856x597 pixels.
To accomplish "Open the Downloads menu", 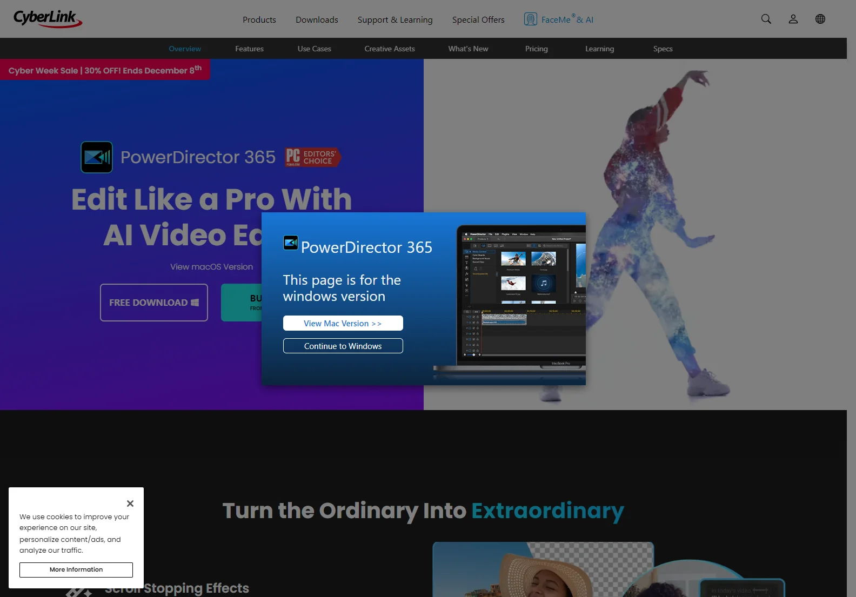I will click(317, 19).
